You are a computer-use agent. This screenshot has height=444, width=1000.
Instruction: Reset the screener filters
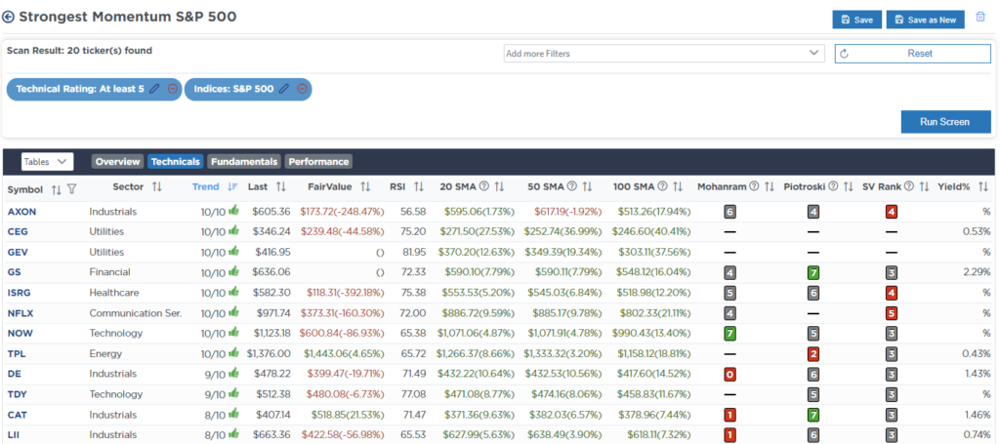(913, 54)
